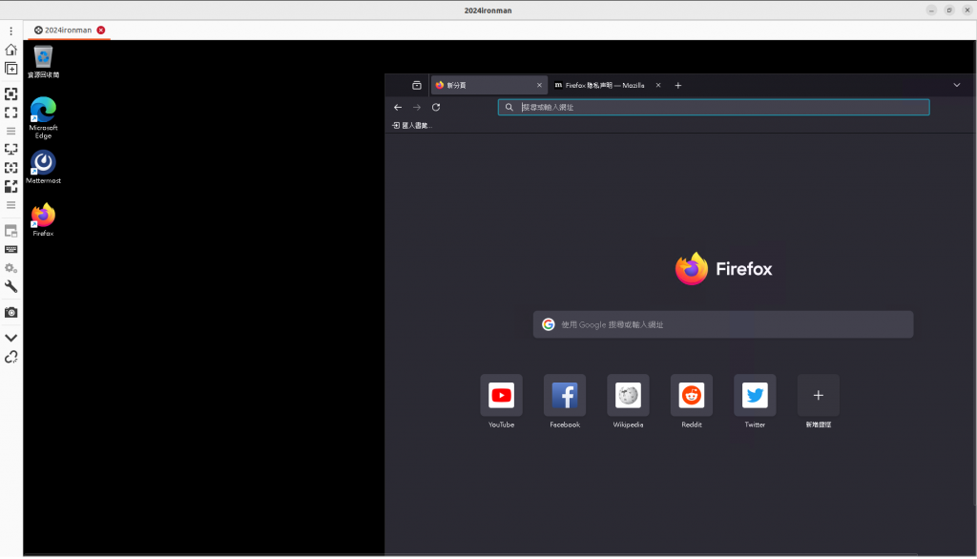Maximize the 2024ironman viewer window
This screenshot has width=977, height=559.
tap(949, 10)
